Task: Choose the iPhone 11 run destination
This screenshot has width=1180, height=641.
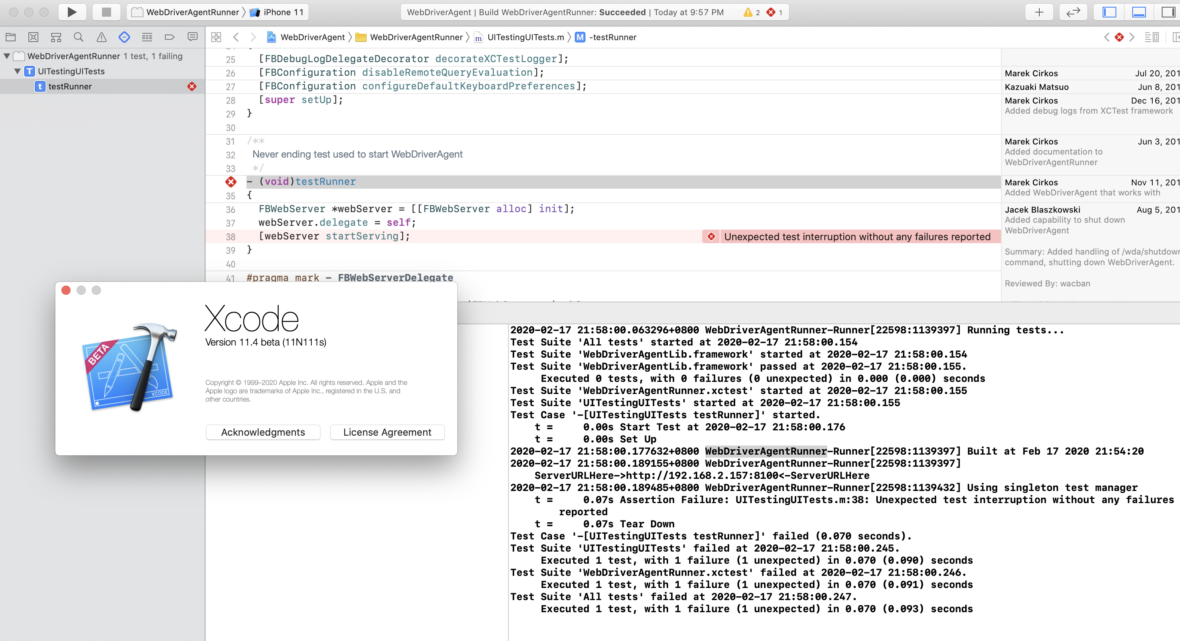Action: pos(277,13)
